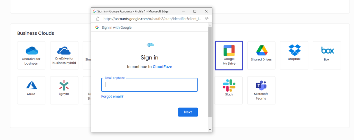Click the Business Clouds heading
Viewport: 354px width, 140px height.
(x=36, y=33)
